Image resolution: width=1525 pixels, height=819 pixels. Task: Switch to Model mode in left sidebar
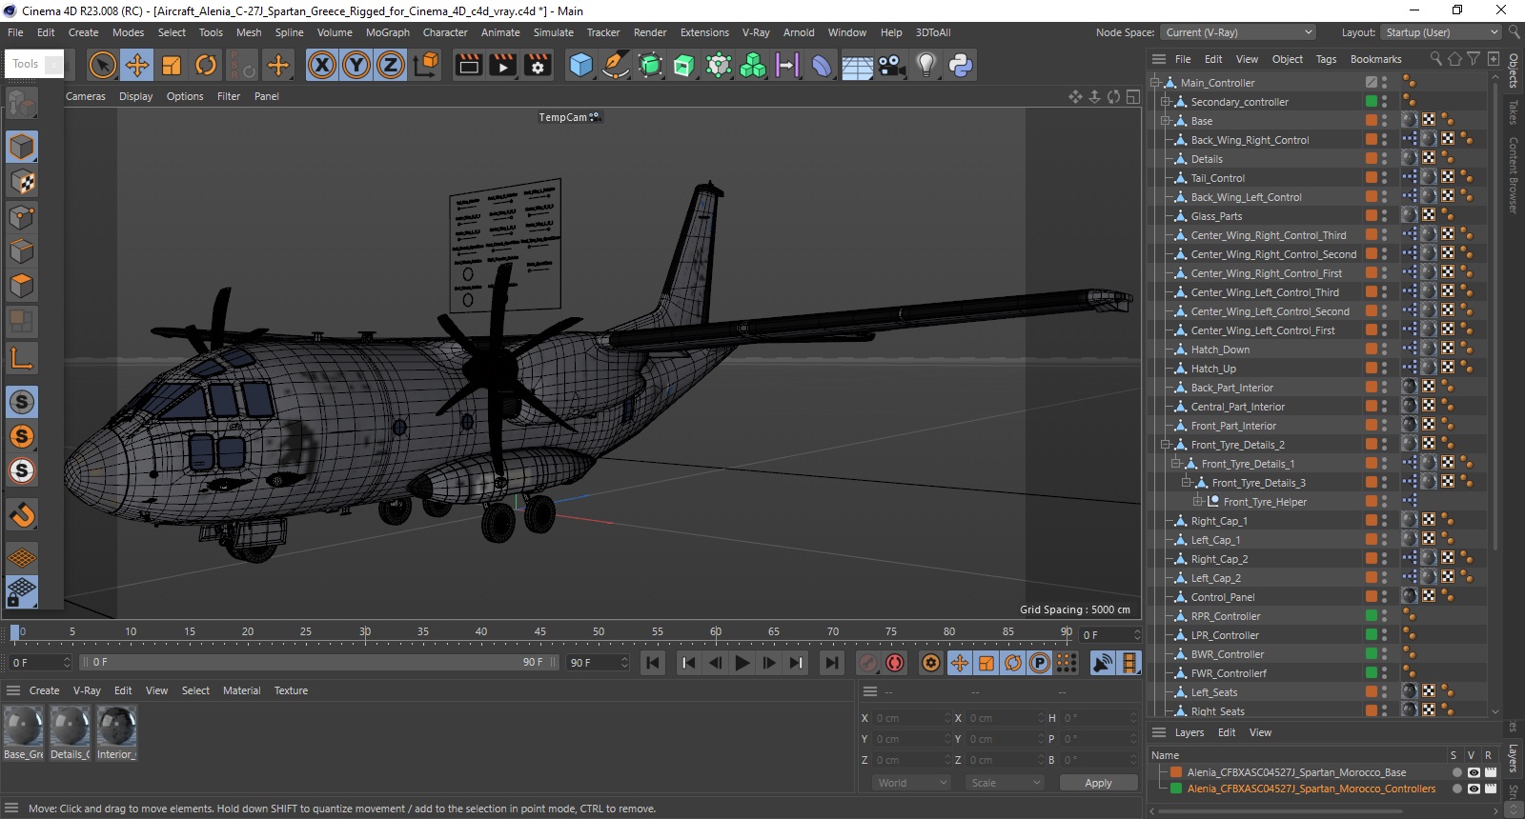[x=22, y=147]
